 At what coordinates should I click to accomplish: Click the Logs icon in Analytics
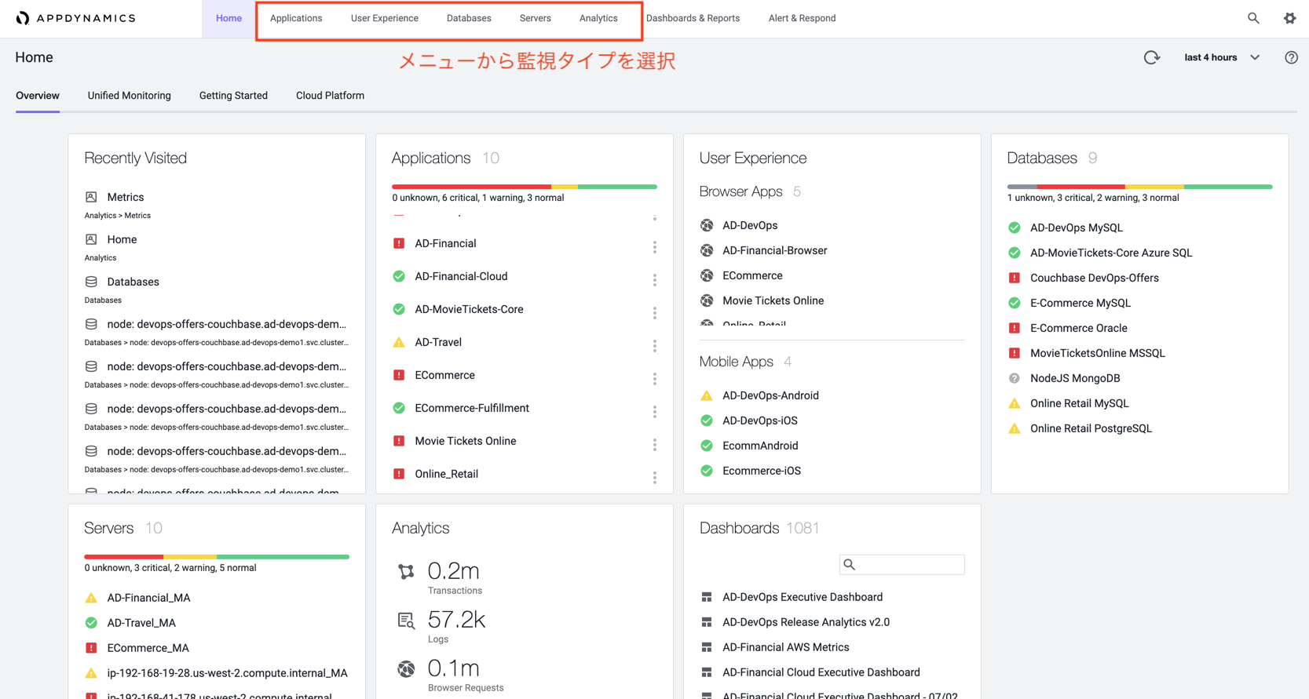point(406,621)
